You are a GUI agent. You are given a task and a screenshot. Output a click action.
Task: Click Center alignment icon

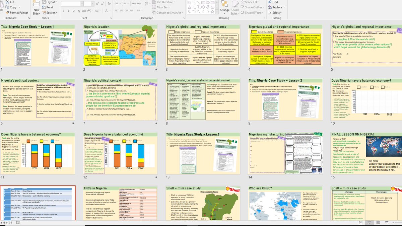121,11
